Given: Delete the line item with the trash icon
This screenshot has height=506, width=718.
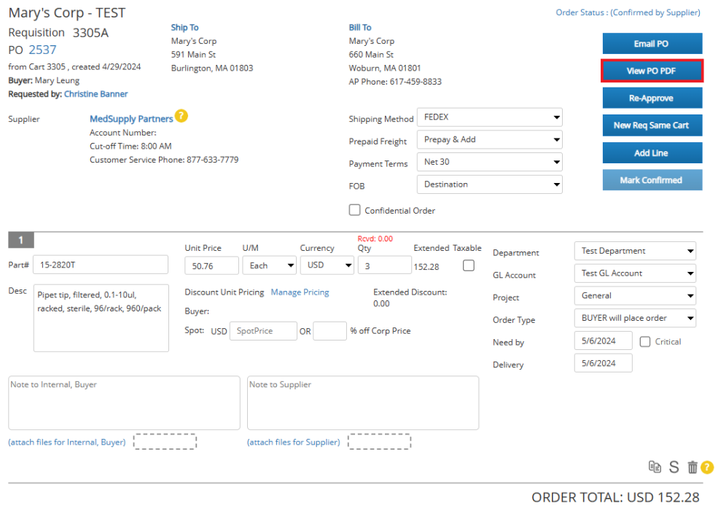Looking at the screenshot, I should pyautogui.click(x=691, y=467).
